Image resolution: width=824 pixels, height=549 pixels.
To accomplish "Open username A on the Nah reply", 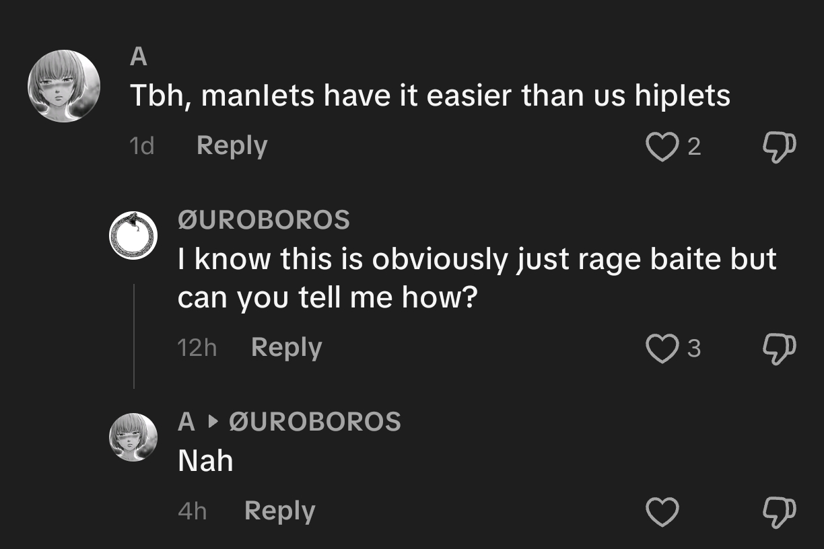I will coord(186,422).
